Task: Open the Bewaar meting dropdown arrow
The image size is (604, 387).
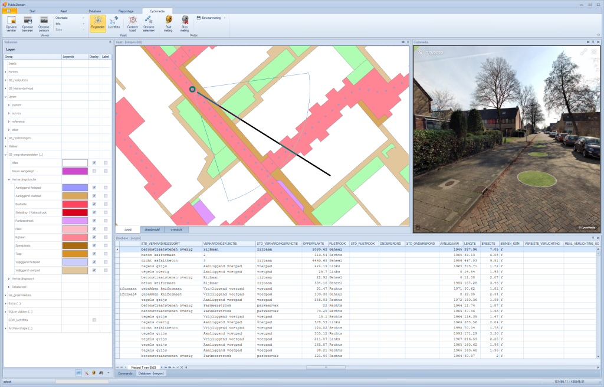Action: [225, 18]
